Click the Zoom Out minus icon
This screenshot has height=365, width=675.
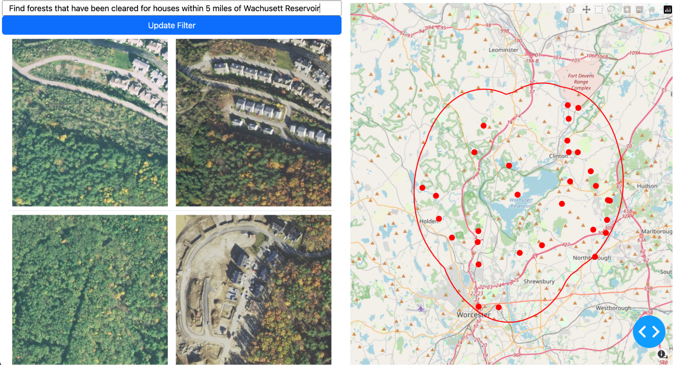[639, 10]
